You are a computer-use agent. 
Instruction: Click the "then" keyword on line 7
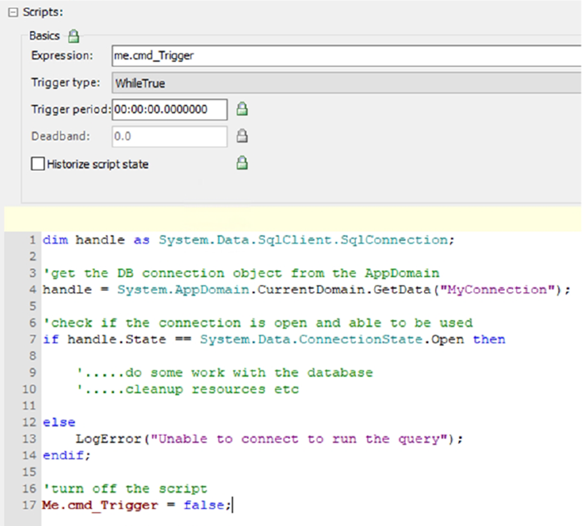point(489,339)
